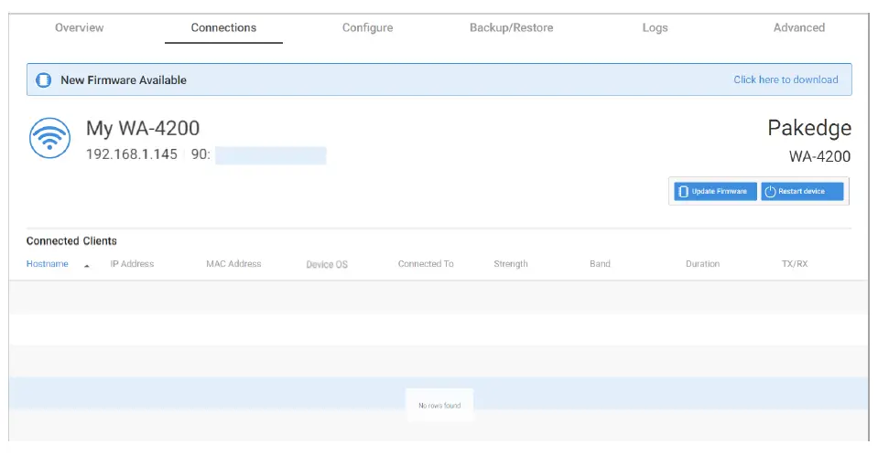The height and width of the screenshot is (455, 878).
Task: Click the IP address 192.168.1.145
Action: [132, 154]
